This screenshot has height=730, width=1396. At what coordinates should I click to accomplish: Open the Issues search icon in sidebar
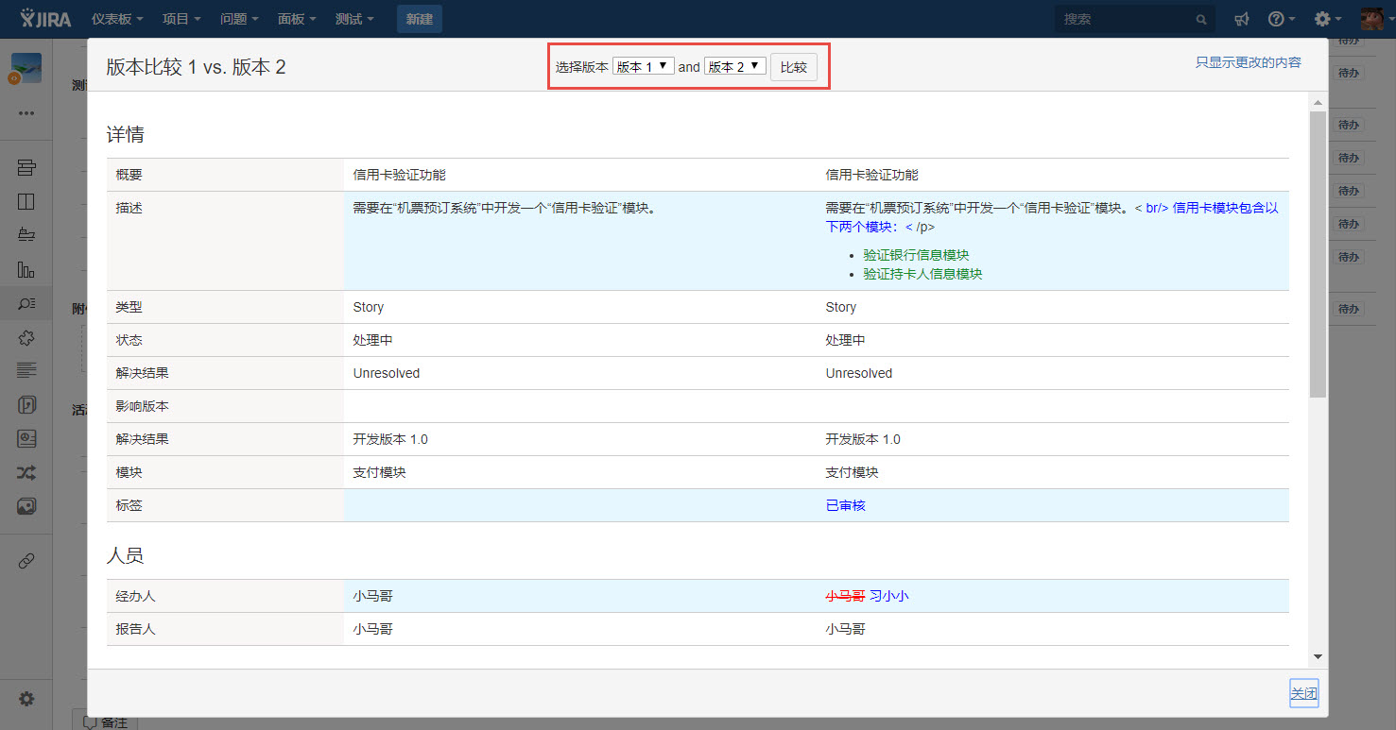pos(26,303)
